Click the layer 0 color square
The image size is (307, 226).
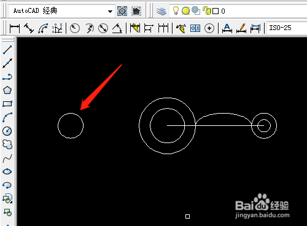coord(216,11)
